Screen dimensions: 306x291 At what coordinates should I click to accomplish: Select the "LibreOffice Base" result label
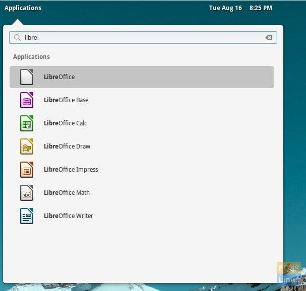point(66,100)
